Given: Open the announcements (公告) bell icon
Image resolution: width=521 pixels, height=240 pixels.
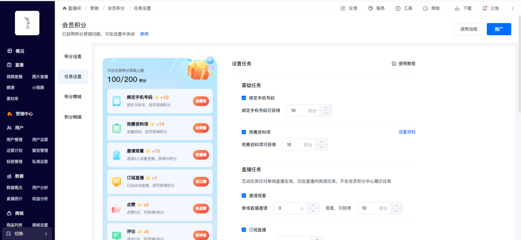Looking at the screenshot, I should (x=485, y=8).
